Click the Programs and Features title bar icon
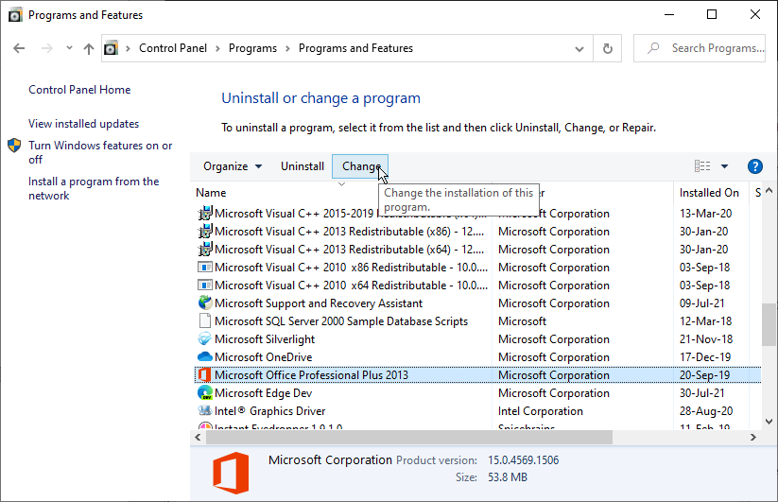Viewport: 778px width, 502px height. point(15,15)
